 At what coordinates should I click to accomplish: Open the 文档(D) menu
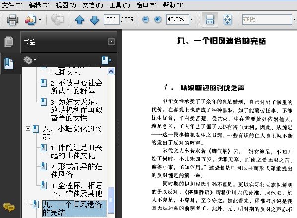[93, 5]
